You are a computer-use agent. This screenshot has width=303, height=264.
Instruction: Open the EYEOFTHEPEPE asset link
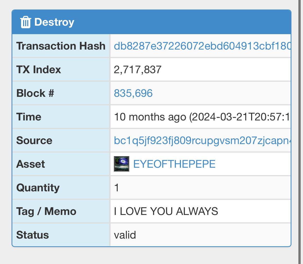[174, 164]
